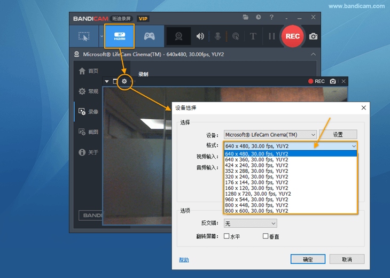Enable the 垂直 vertical flip checkbox
Viewport: 390px width, 278px height.
pos(266,236)
